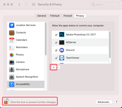Uncheck the TeamViewer checkbox
Viewport: 122px width, 108px height.
click(56, 58)
